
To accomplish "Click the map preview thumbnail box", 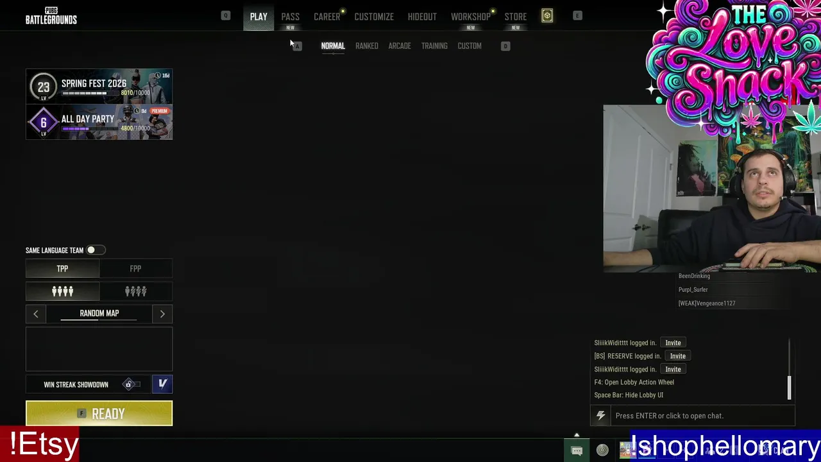I will pos(99,349).
